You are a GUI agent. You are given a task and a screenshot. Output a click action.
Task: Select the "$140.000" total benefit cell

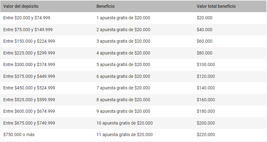tap(206, 88)
